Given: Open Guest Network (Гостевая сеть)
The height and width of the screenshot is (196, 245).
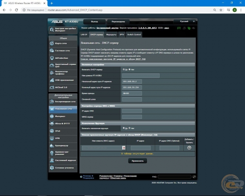Looking at the screenshot, I should (63, 51).
